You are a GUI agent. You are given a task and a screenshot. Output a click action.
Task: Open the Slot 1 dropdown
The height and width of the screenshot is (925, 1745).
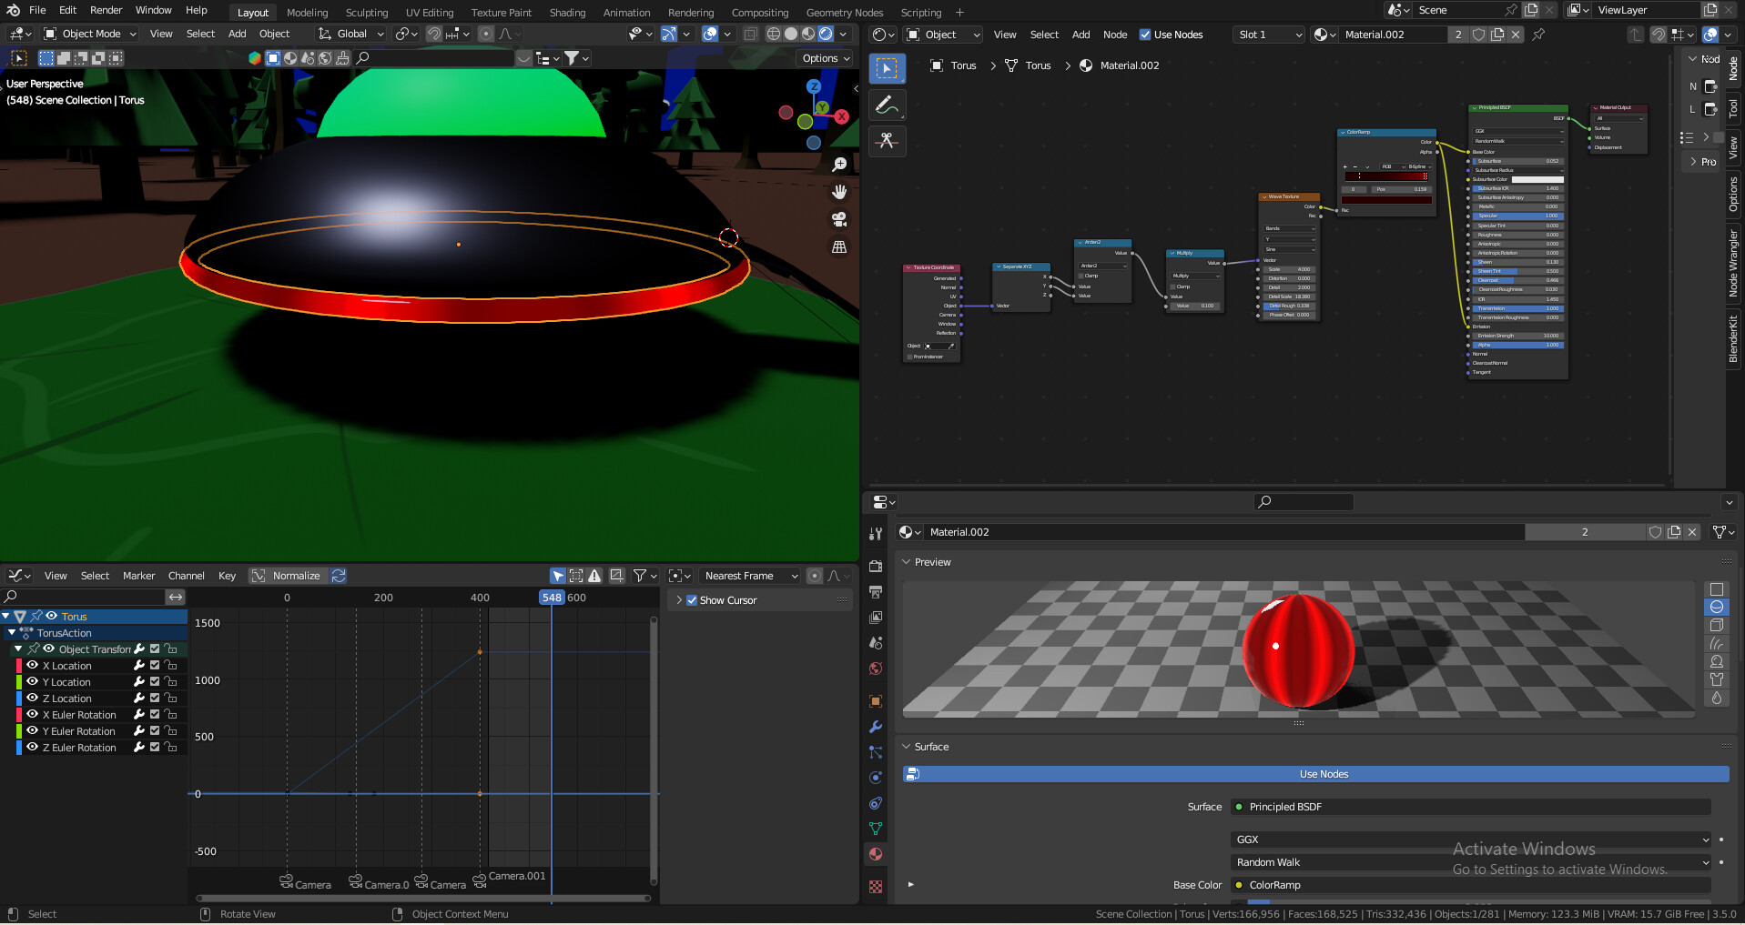tap(1271, 35)
